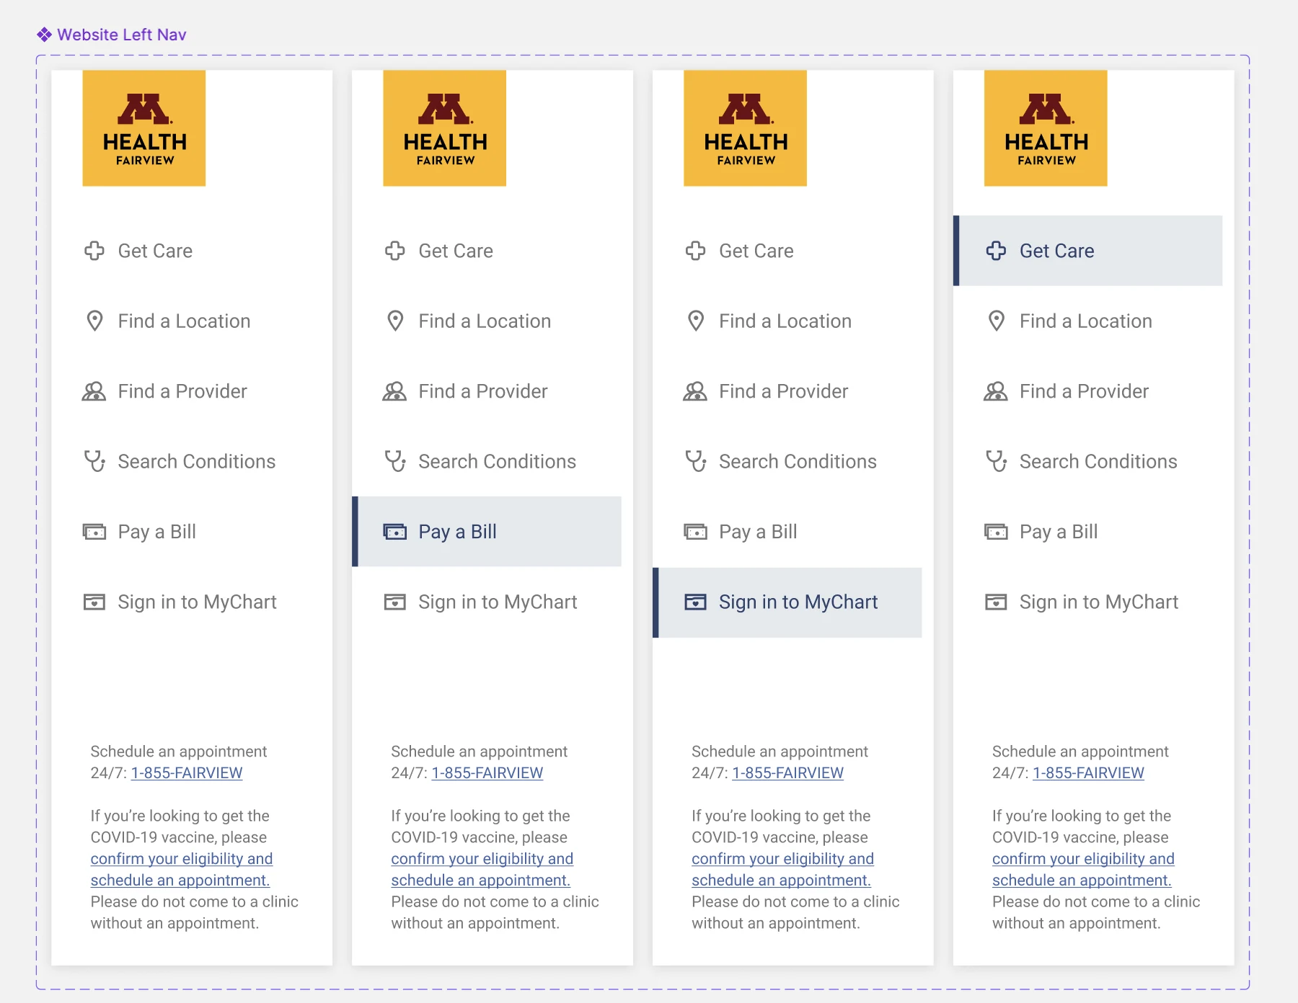Select the Website Left Nav component label
The height and width of the screenshot is (1003, 1298).
click(122, 35)
